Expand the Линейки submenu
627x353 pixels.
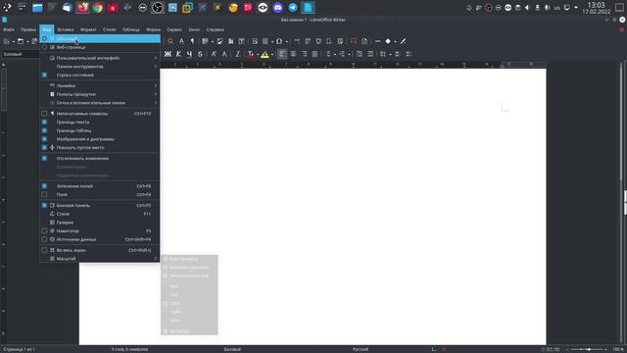click(x=100, y=85)
